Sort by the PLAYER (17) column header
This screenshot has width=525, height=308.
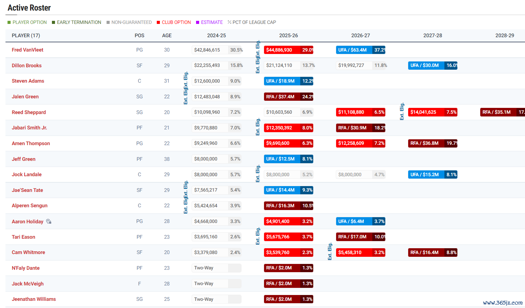coord(26,36)
